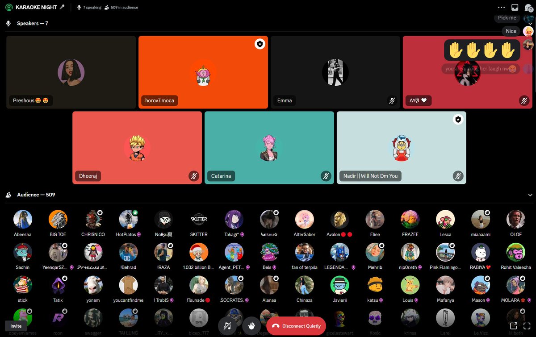
Task: Collapse the Audience — 509 section
Action: pyautogui.click(x=530, y=195)
